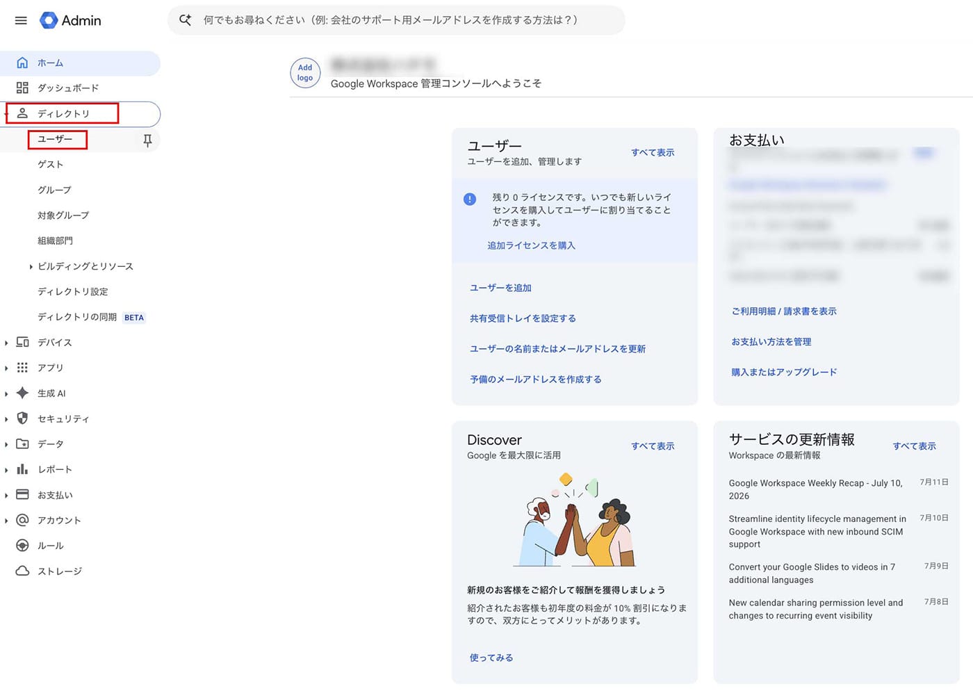Open ダッシュボード from the sidebar
Screen dimensions: 973x693
point(68,88)
